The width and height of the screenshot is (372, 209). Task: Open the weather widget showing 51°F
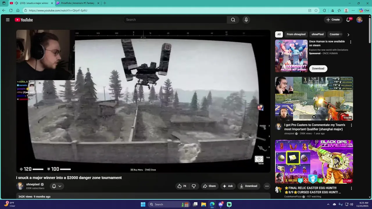(x=9, y=204)
